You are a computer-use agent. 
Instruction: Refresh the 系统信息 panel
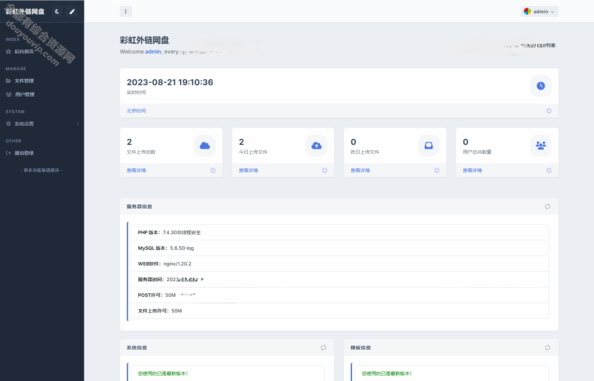coord(323,348)
